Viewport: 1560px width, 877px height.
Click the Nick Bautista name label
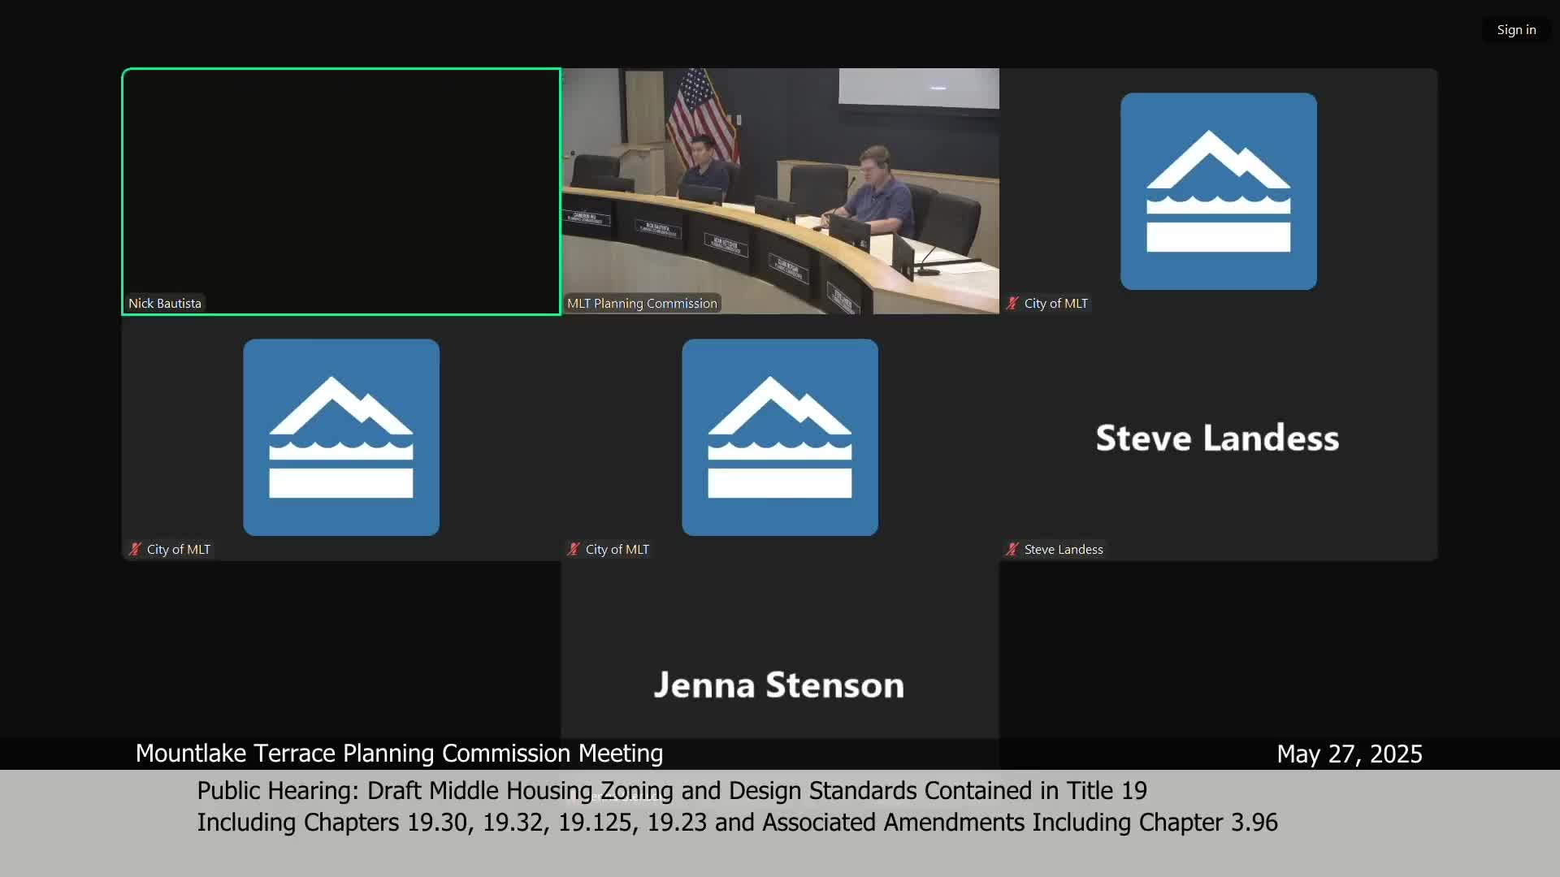pos(165,304)
